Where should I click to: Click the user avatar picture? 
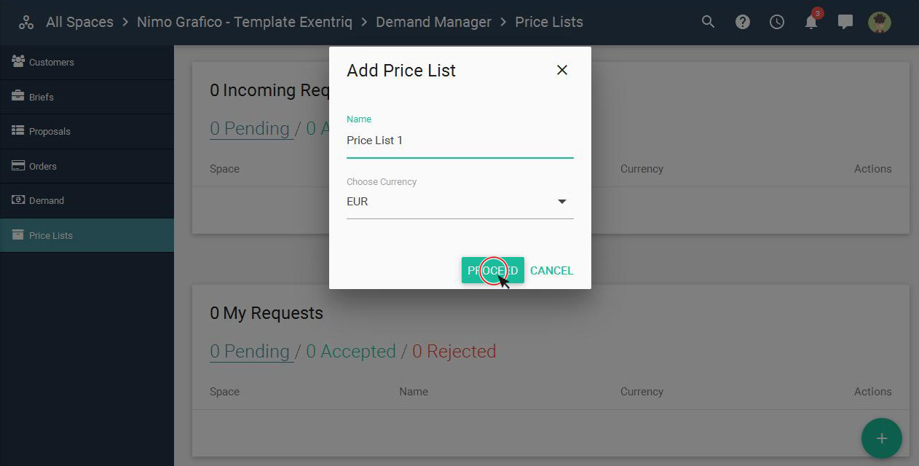880,22
